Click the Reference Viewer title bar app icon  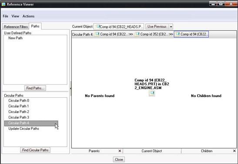click(x=3, y=4)
